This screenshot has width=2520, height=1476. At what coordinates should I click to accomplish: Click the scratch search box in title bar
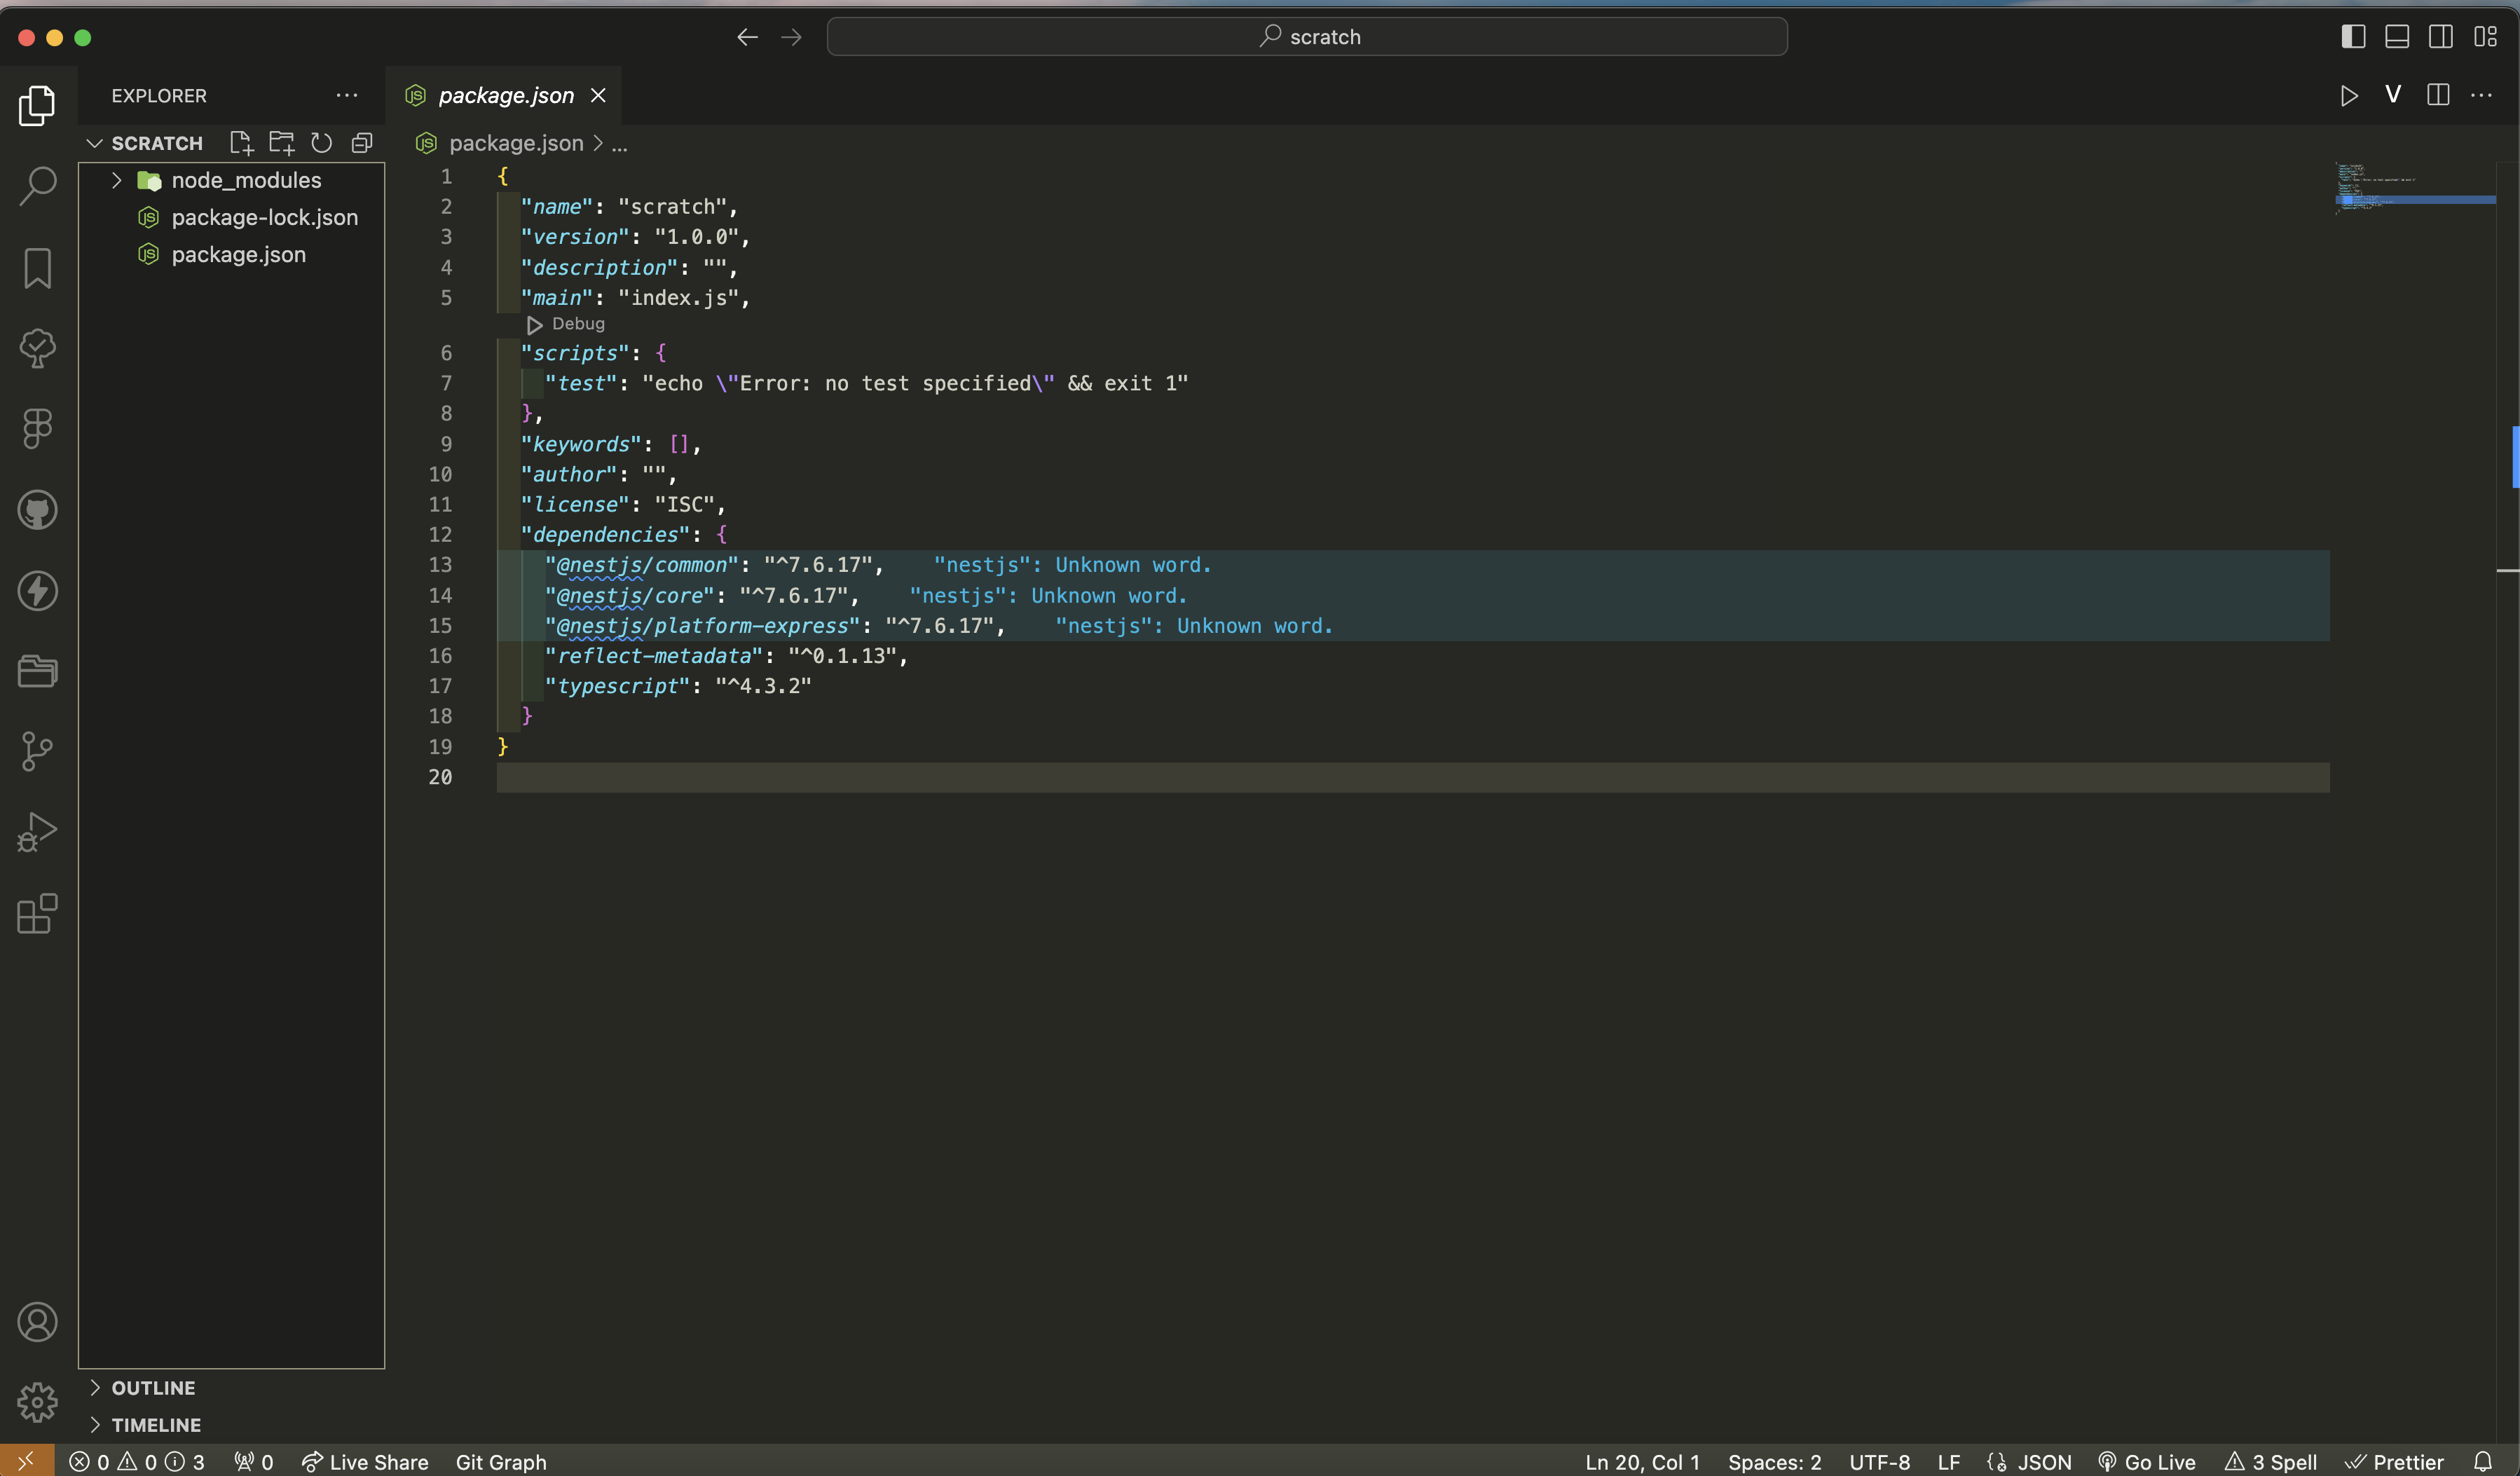click(1306, 37)
